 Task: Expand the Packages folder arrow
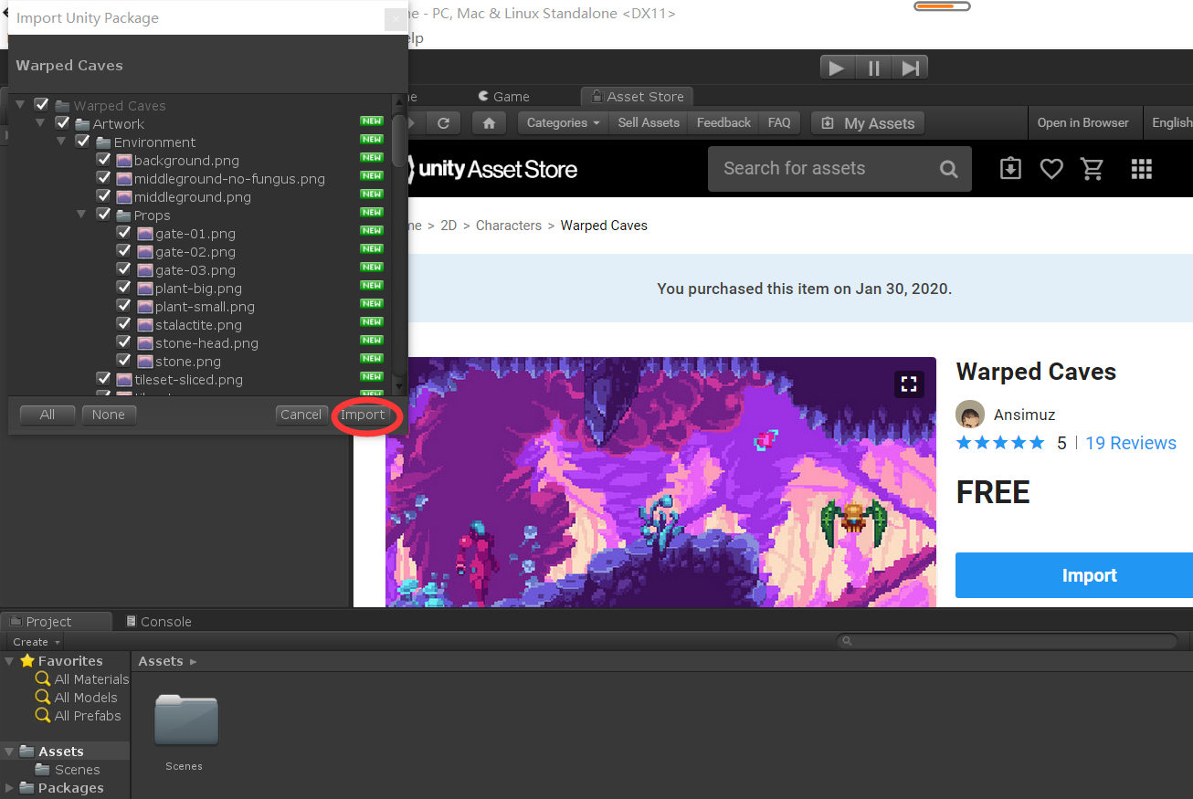(x=9, y=788)
